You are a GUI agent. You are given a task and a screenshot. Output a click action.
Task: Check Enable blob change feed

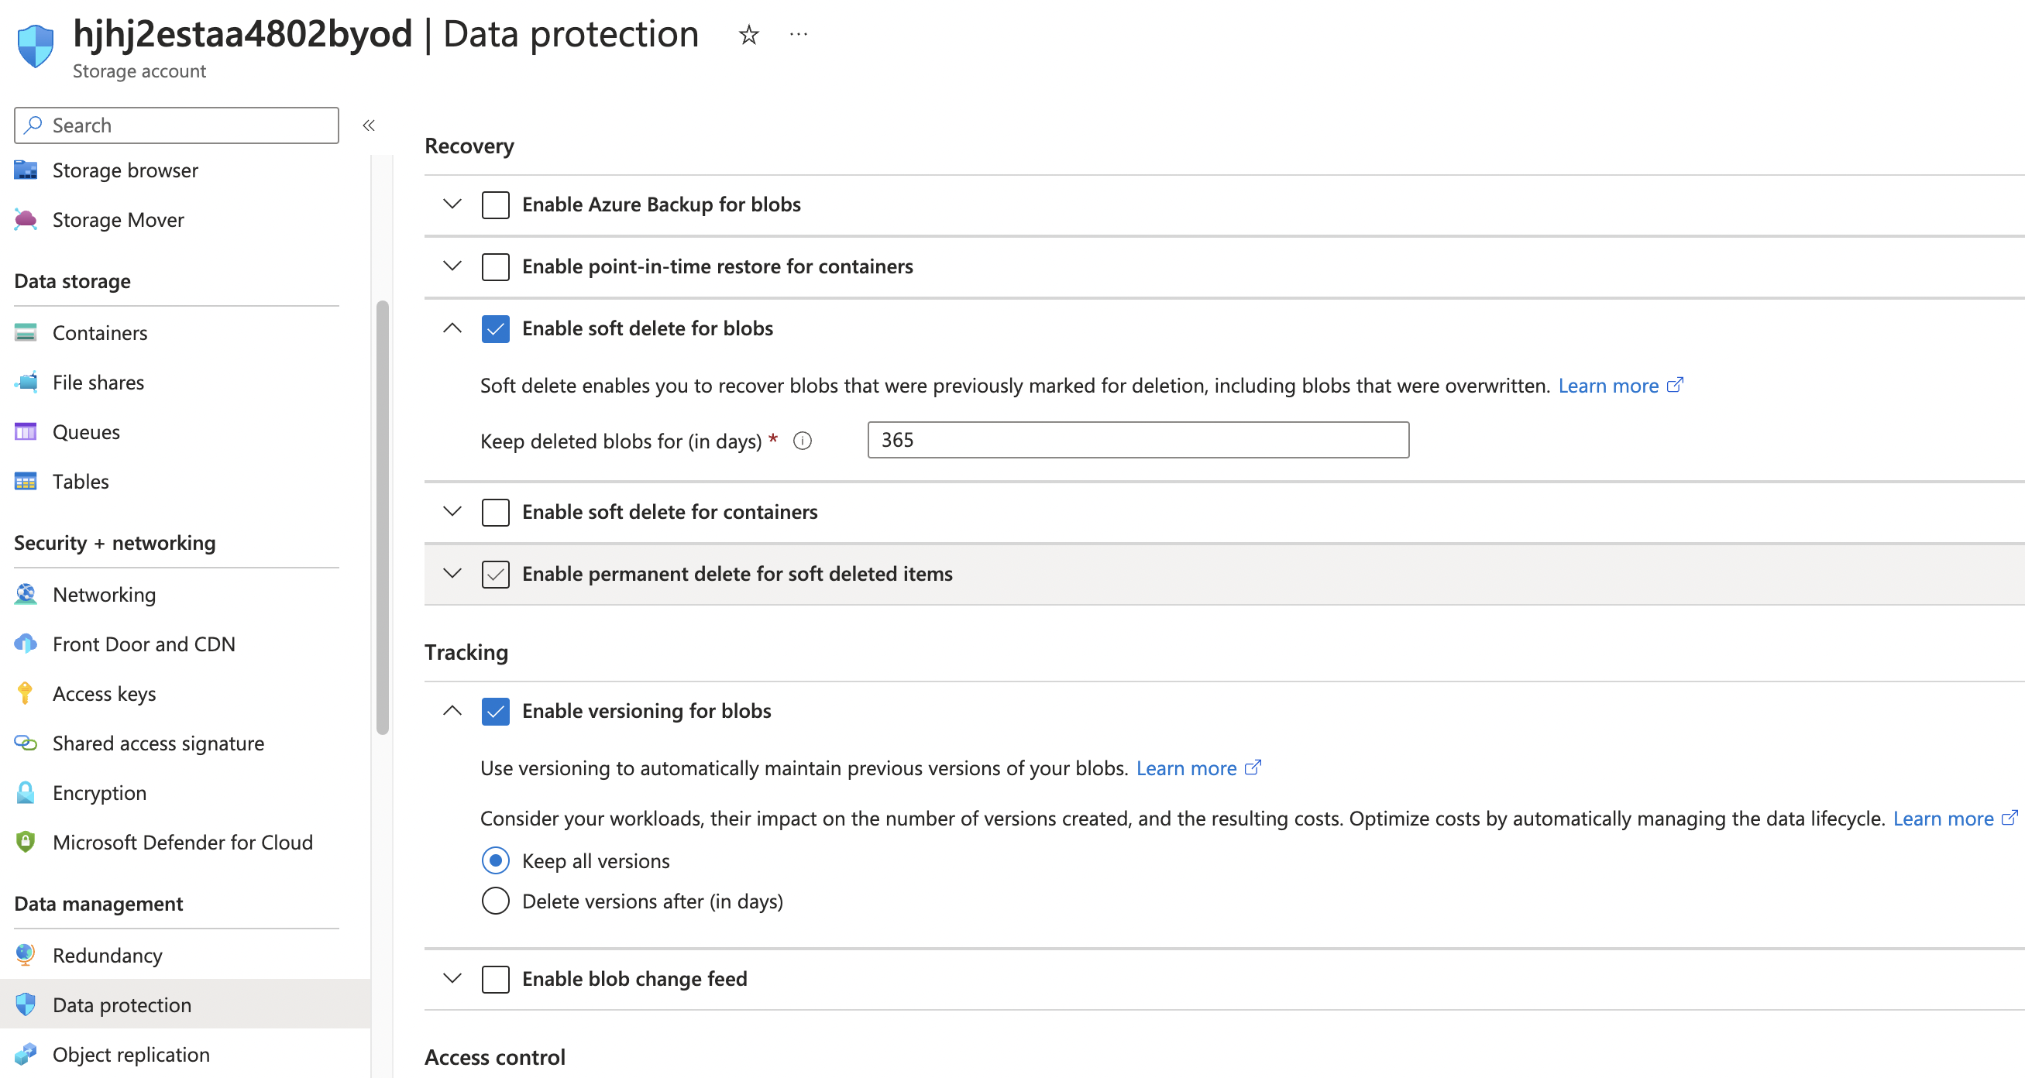[x=495, y=980]
